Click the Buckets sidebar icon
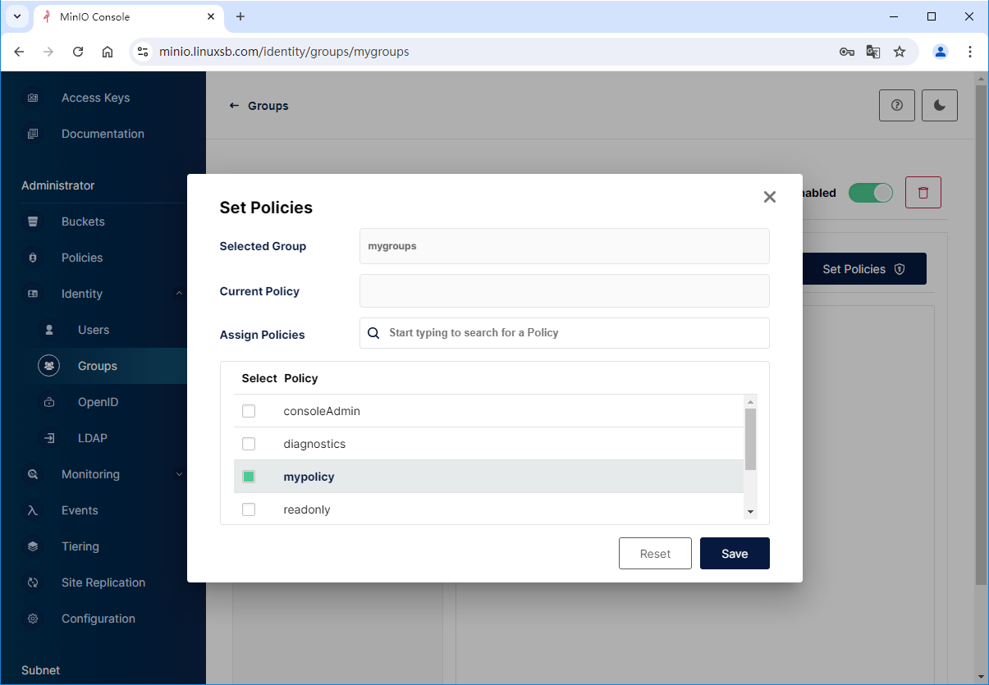The width and height of the screenshot is (989, 685). 33,221
